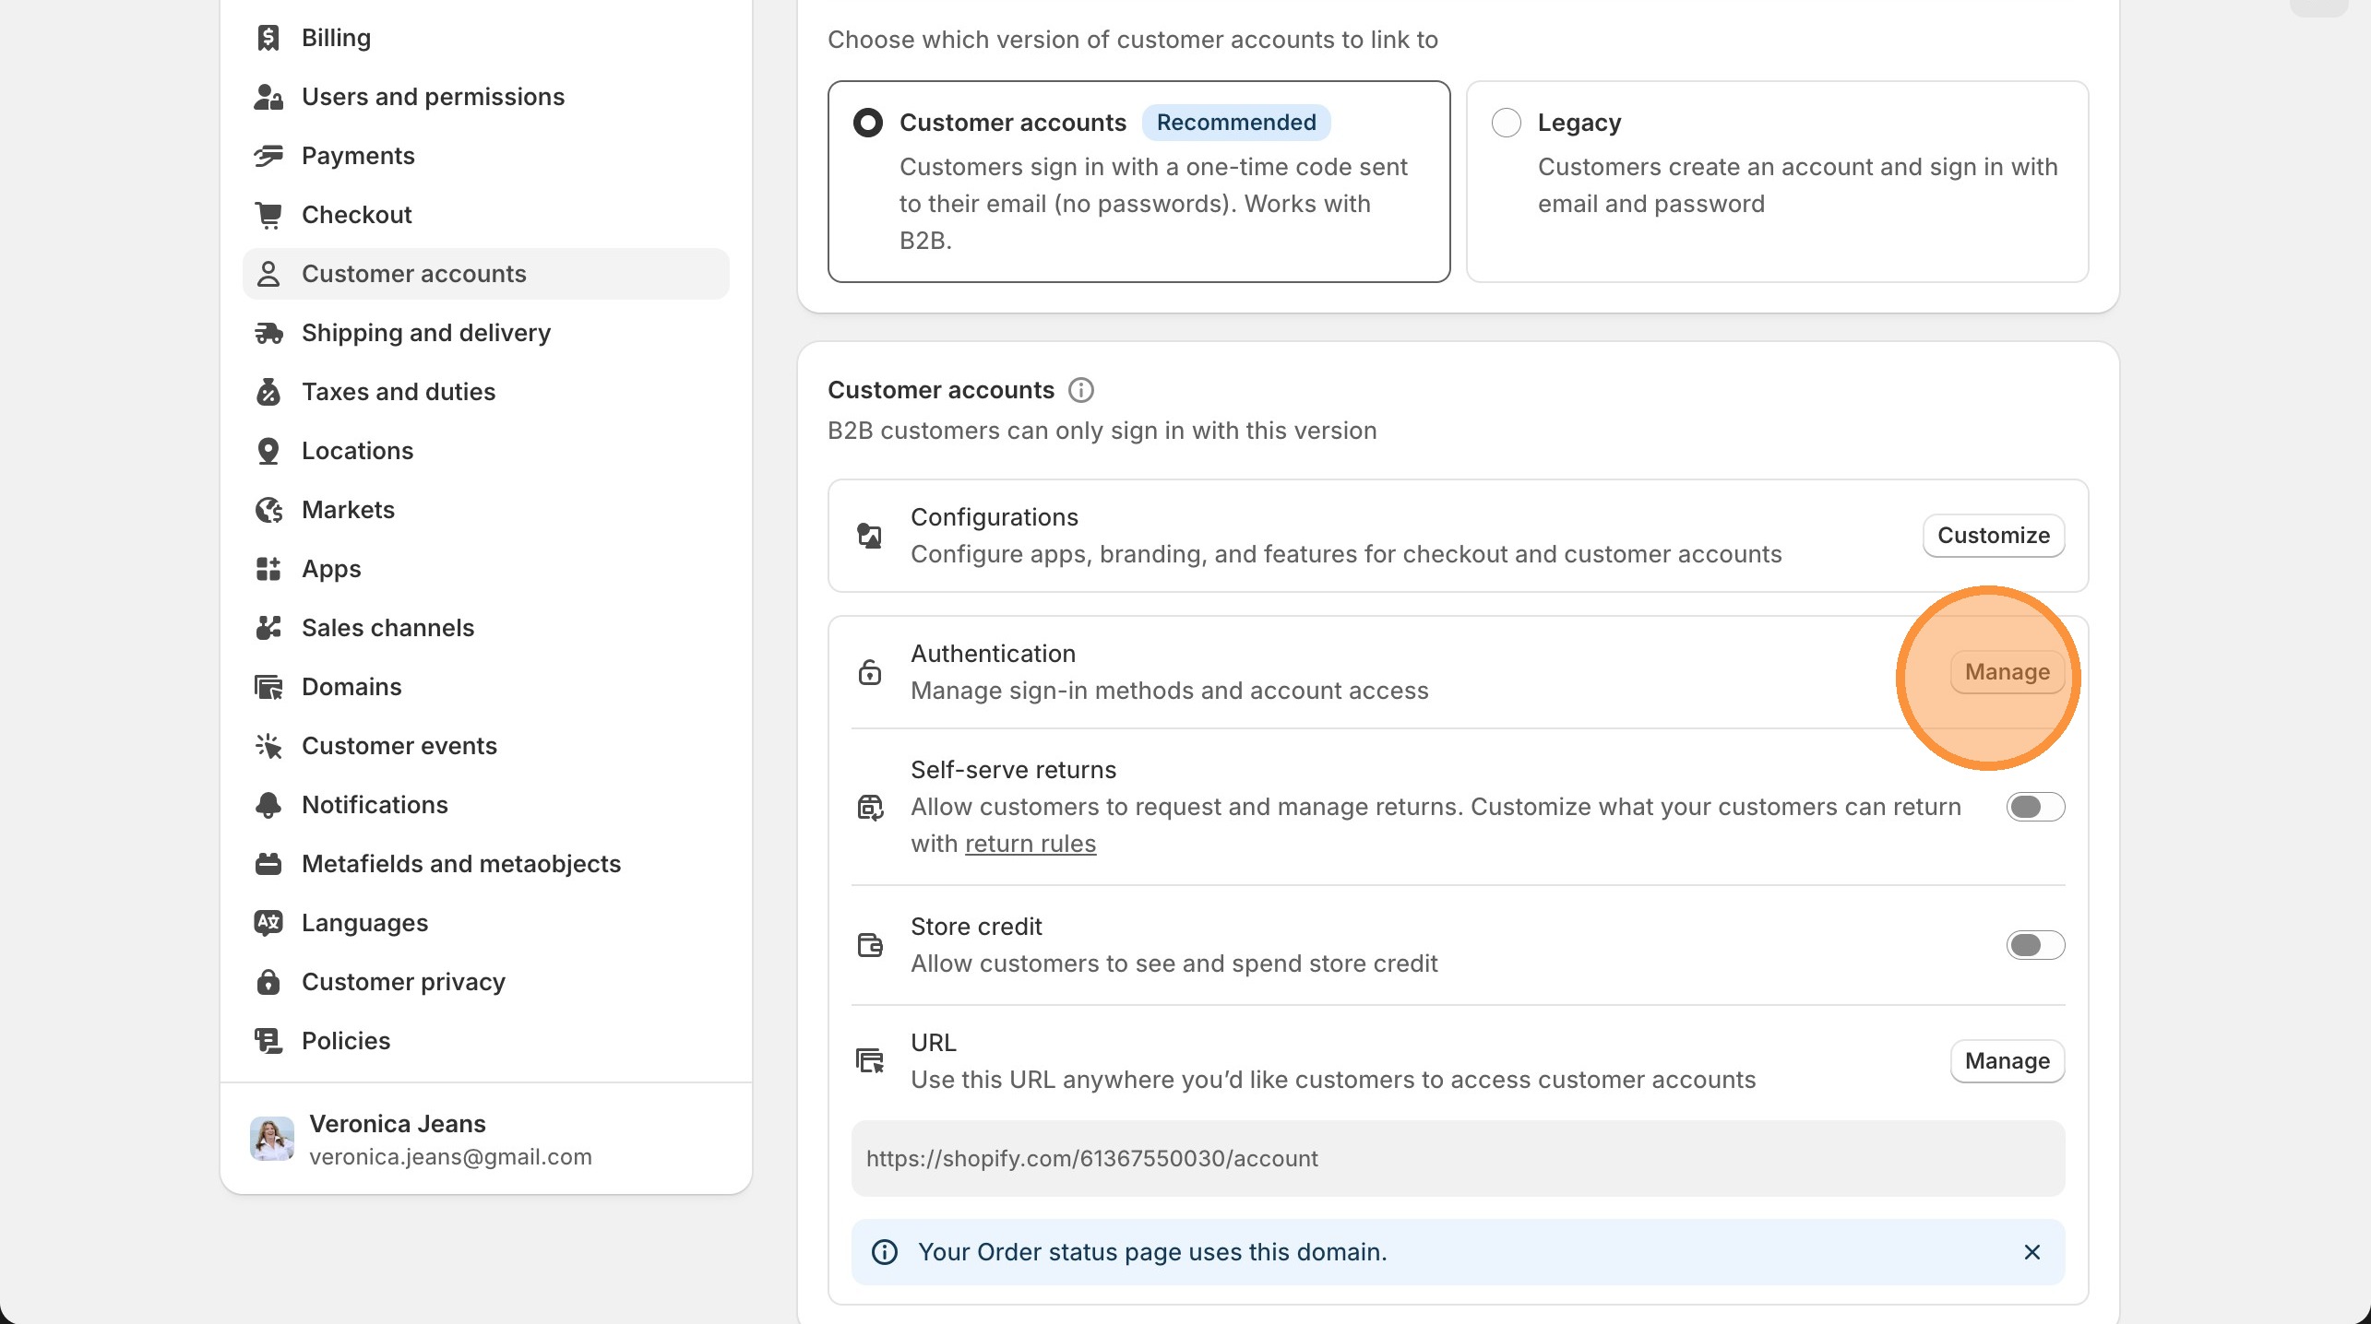Dismiss the Order status page banner

(x=2031, y=1252)
